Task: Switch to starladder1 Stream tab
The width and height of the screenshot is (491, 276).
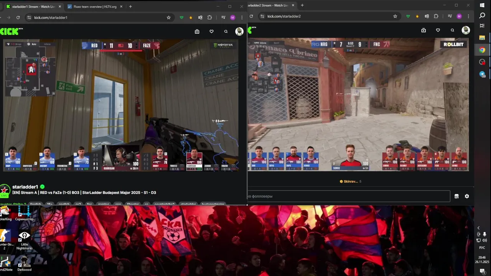Action: [x=33, y=7]
